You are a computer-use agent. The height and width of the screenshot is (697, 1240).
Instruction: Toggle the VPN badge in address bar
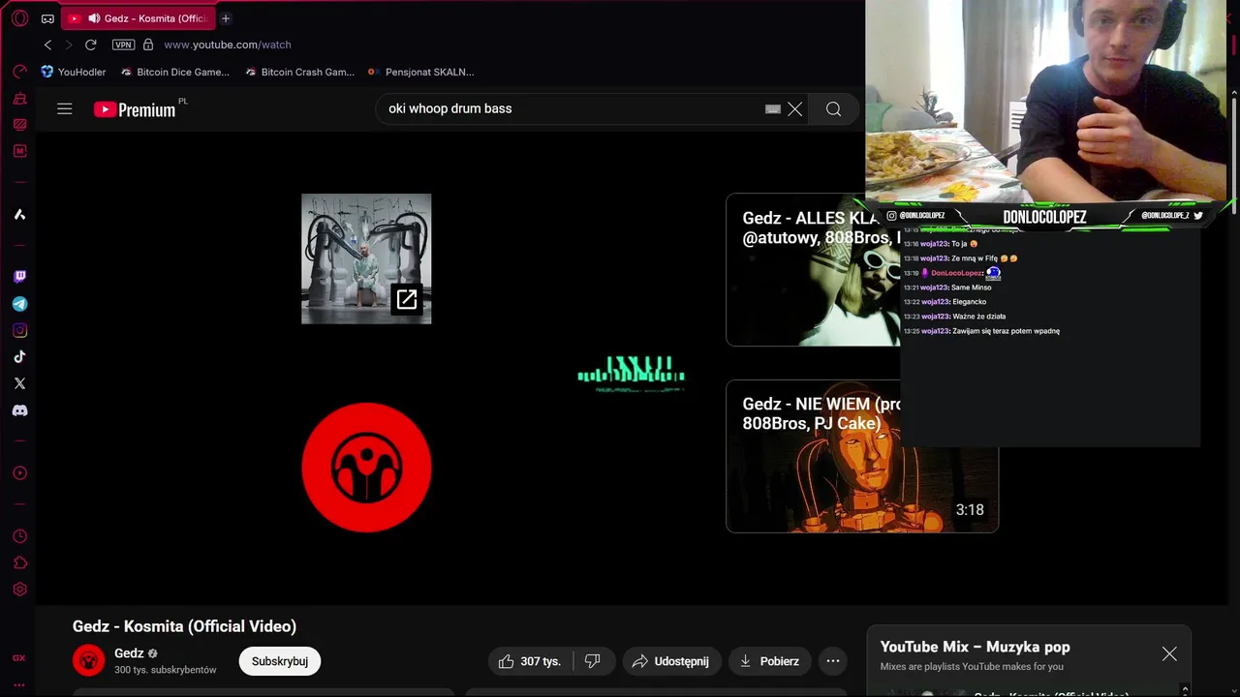[x=123, y=45]
